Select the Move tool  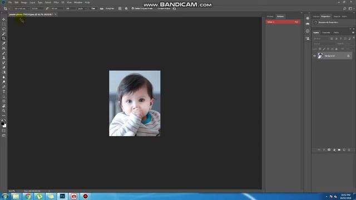pyautogui.click(x=4, y=19)
